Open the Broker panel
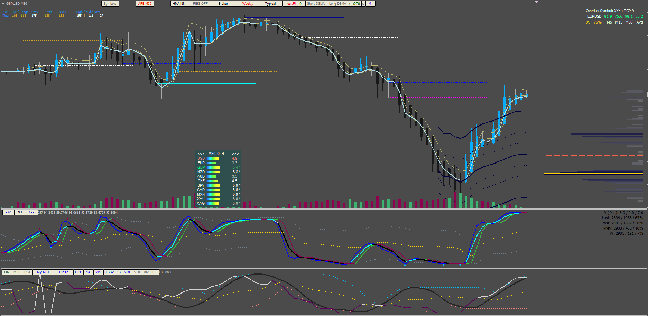648x316 pixels. tap(223, 4)
